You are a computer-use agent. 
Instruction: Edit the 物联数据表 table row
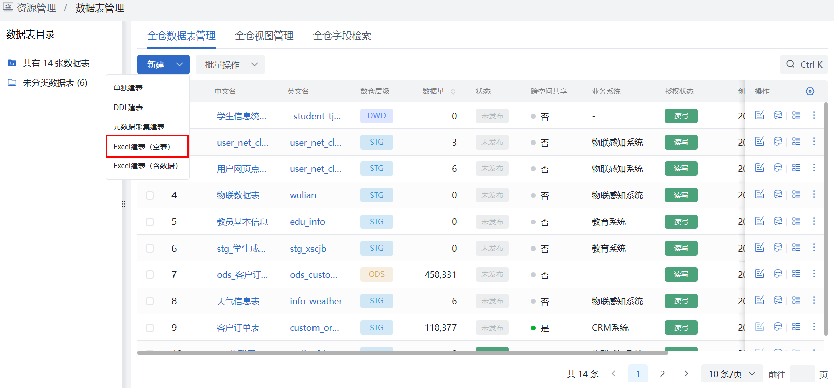[759, 194]
